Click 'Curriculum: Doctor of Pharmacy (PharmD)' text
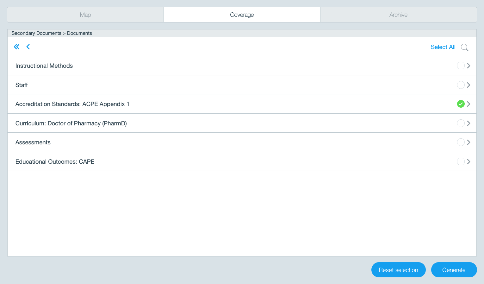Viewport: 484px width, 284px height. (71, 123)
